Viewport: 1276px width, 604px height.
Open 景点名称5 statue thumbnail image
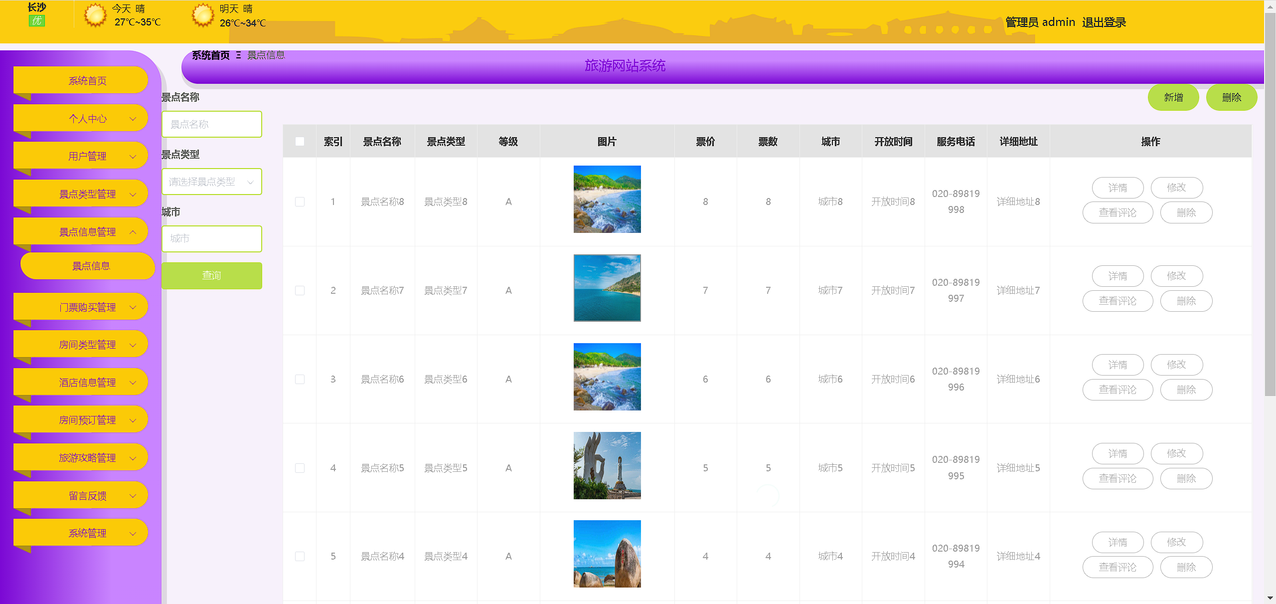pos(607,465)
